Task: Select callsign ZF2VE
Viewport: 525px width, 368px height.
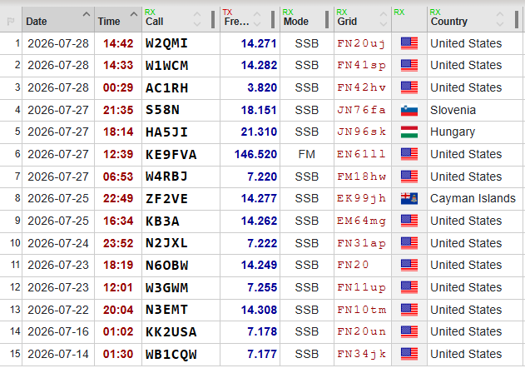Action: 166,199
